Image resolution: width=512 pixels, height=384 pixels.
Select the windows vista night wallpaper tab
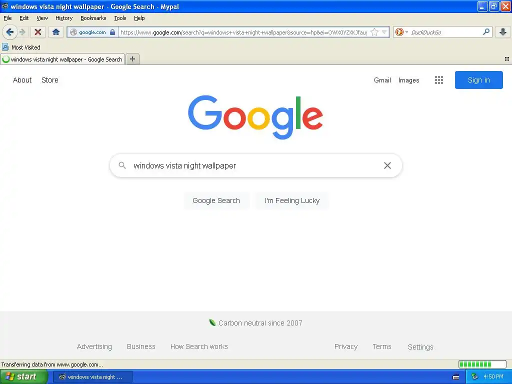click(x=62, y=59)
